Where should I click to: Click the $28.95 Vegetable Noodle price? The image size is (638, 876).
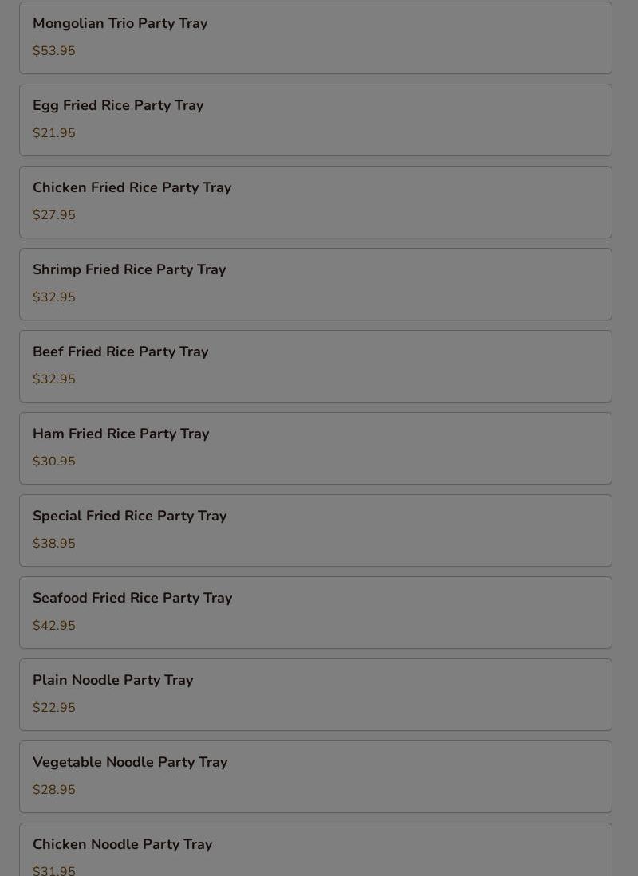pyautogui.click(x=54, y=790)
